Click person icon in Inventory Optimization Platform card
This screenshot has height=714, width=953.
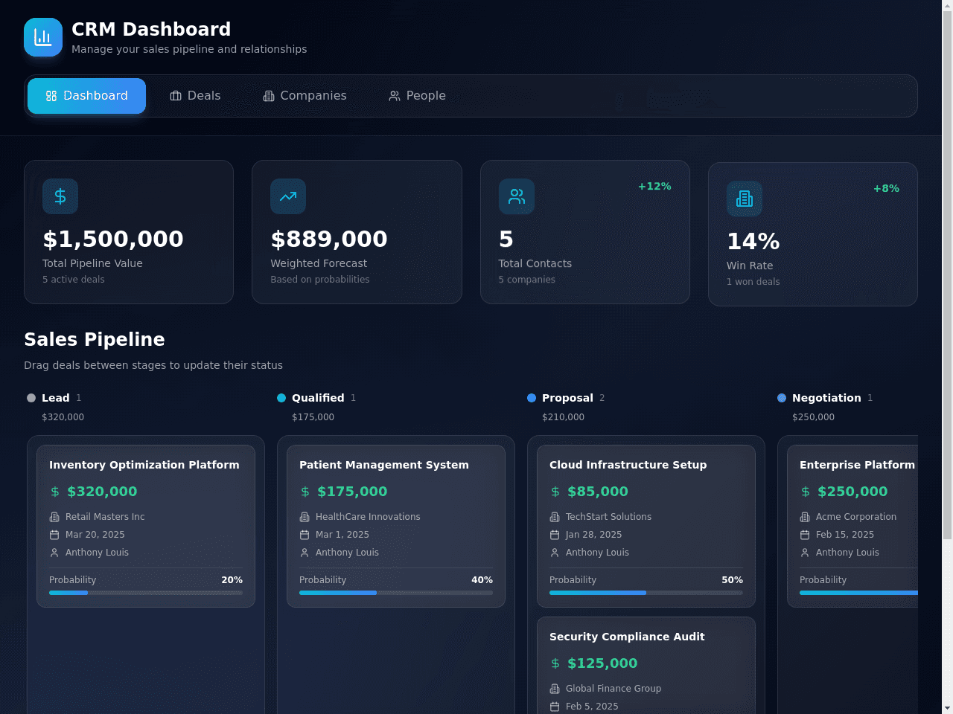pos(54,553)
